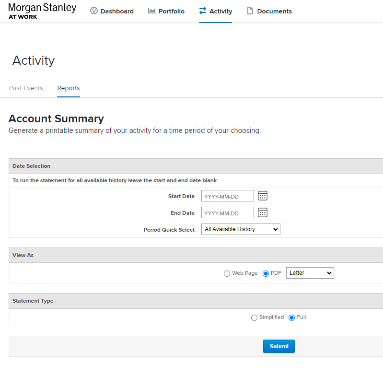Click the Dashboard gauge icon
Image resolution: width=383 pixels, height=377 pixels.
click(x=94, y=11)
